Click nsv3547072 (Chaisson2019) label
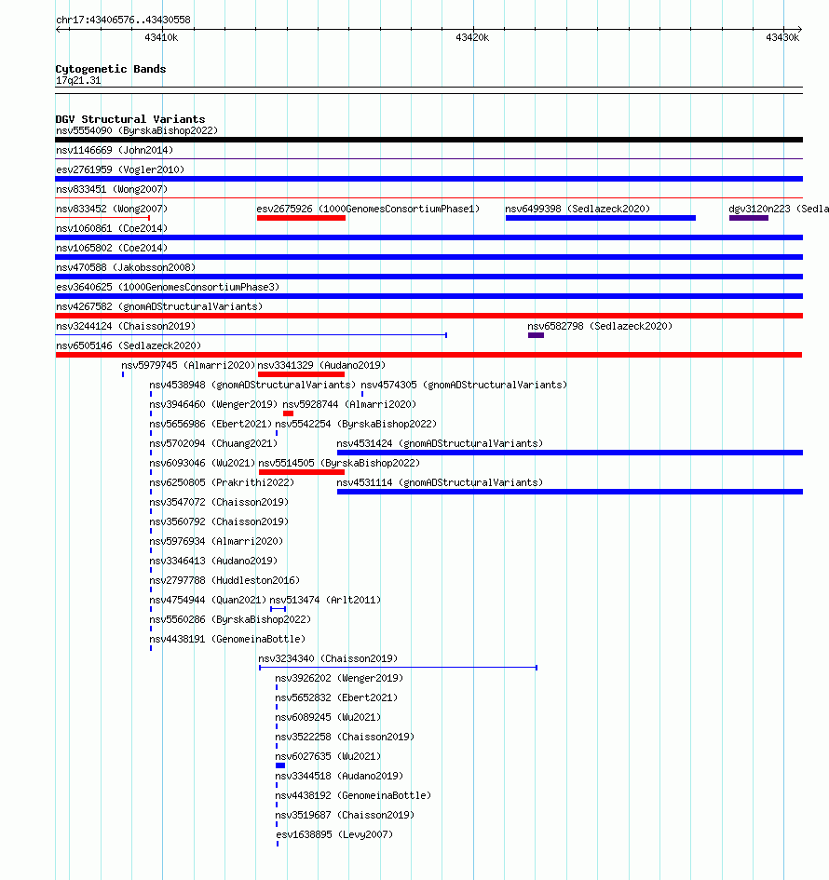Image resolution: width=829 pixels, height=880 pixels. tap(219, 502)
